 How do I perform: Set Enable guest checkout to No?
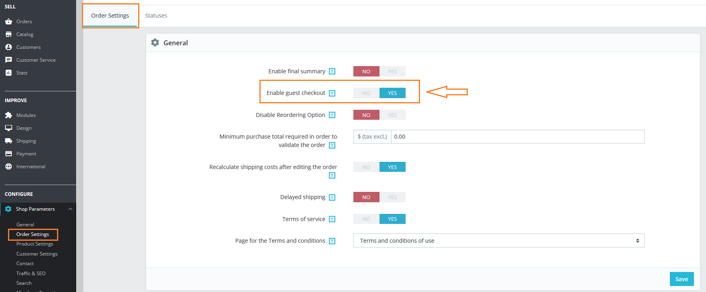click(366, 93)
